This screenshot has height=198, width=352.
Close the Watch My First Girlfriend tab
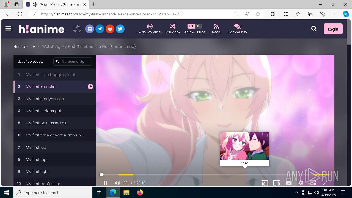84,4
